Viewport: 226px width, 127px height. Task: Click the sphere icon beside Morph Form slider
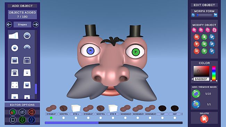(x=193, y=15)
